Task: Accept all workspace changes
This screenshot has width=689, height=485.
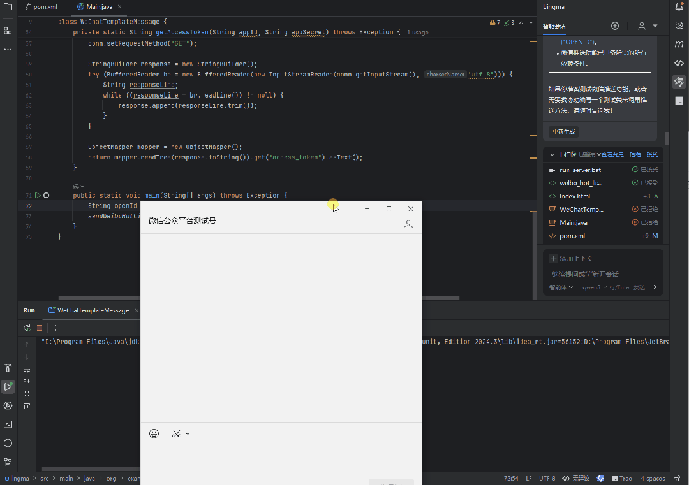Action: tap(652, 154)
